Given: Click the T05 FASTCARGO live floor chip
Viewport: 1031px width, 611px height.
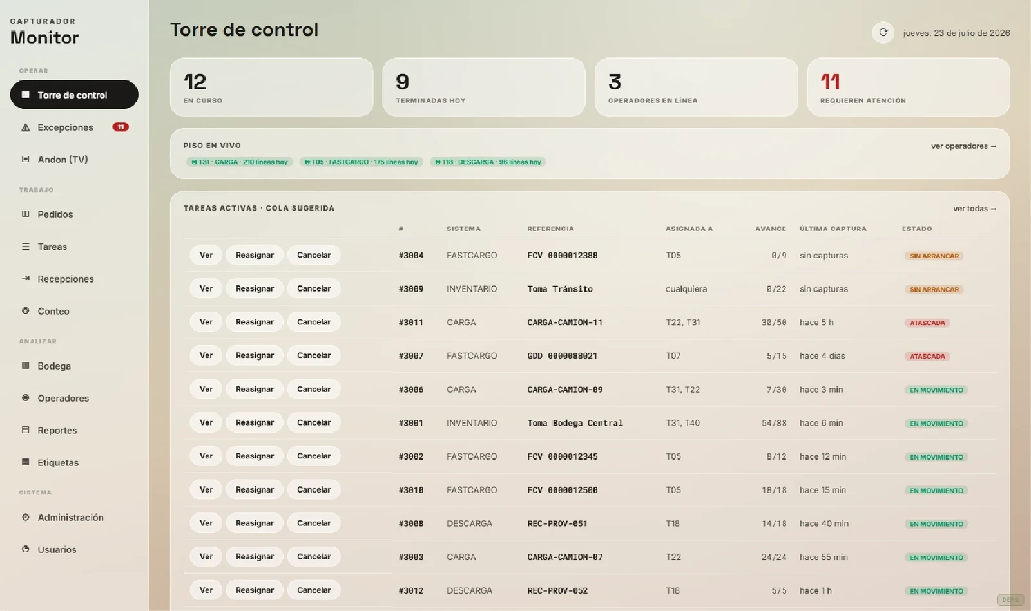Looking at the screenshot, I should (x=361, y=162).
